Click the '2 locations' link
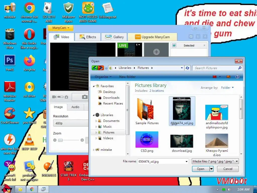The height and width of the screenshot is (193, 257). coord(157,91)
